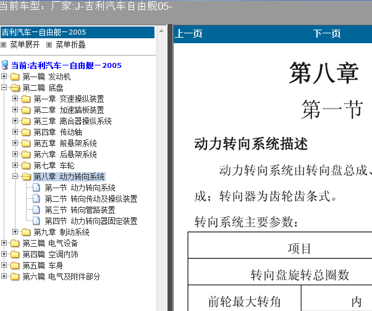Expand 第二章 加速踏板装置 node

[15, 109]
